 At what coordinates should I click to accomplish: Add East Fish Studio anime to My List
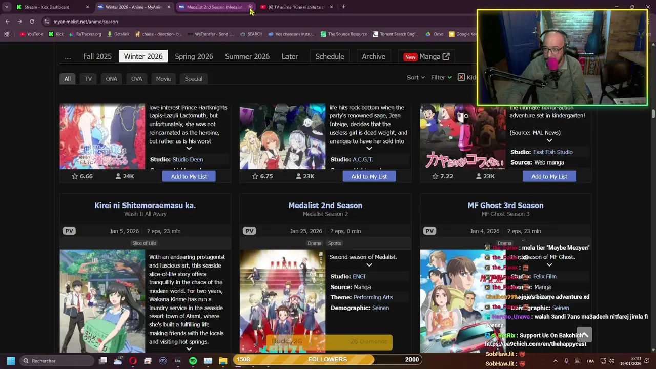click(x=549, y=176)
